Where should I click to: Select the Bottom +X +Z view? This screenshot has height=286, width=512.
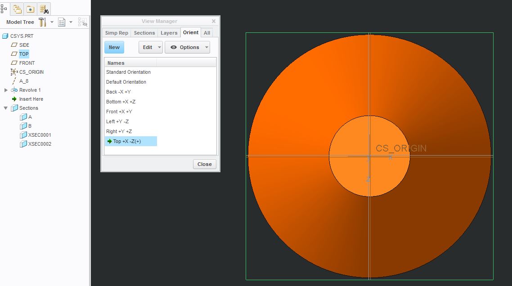point(121,102)
